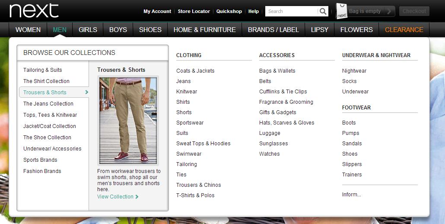This screenshot has width=445, height=224.
Task: Click the Next shopping bag icon
Action: 342,11
